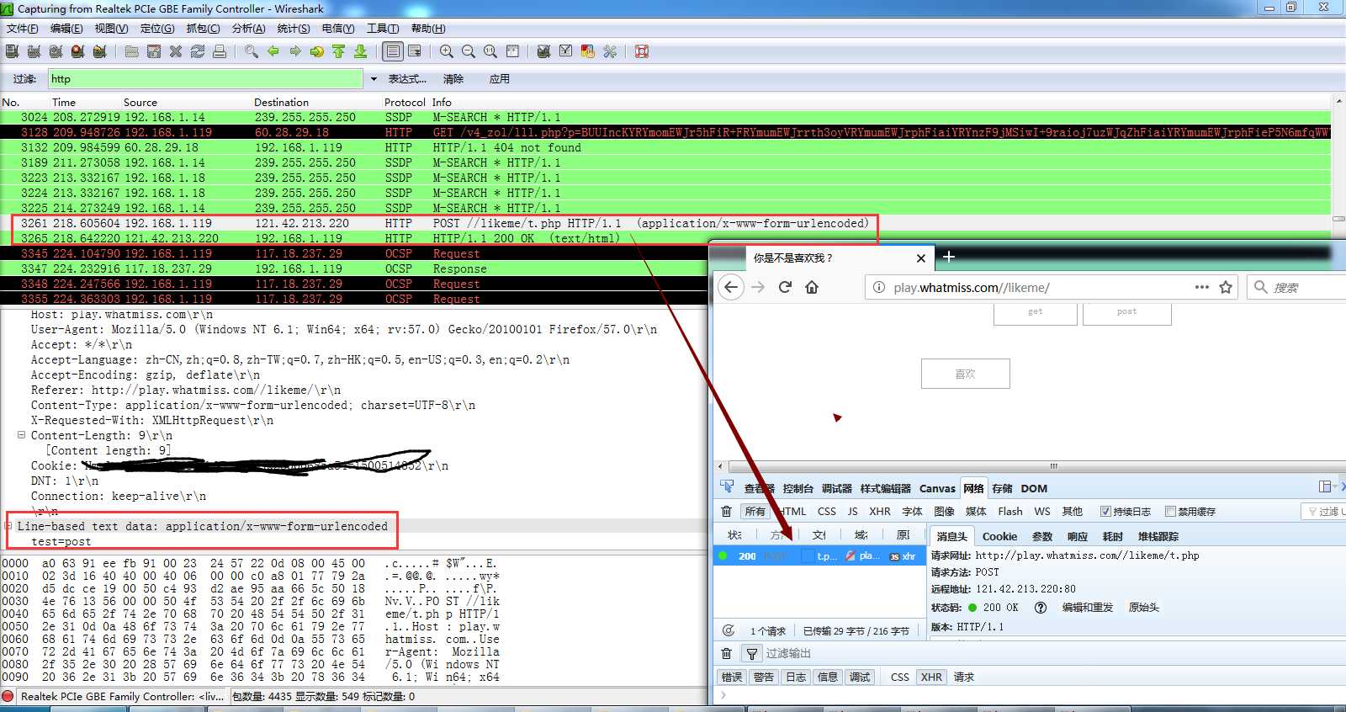Find a packet with the magnifier icon
Image resolution: width=1346 pixels, height=712 pixels.
[252, 51]
